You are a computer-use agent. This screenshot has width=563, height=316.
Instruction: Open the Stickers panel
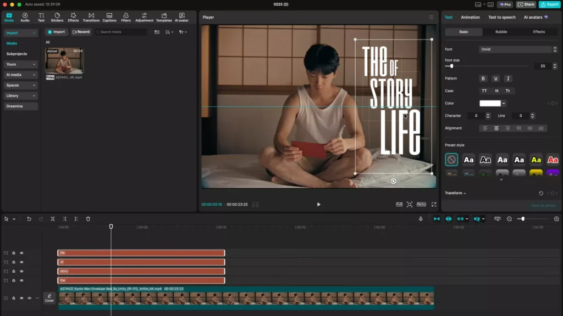(x=57, y=17)
